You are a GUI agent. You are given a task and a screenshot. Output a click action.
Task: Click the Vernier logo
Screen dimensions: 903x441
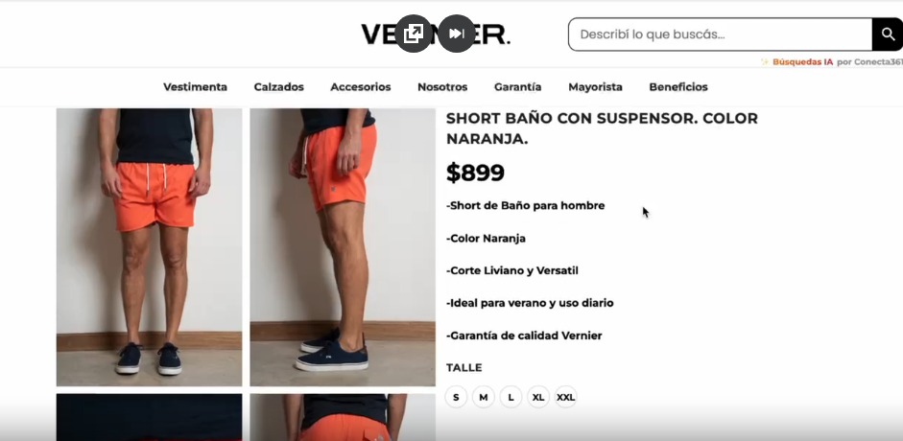point(436,35)
